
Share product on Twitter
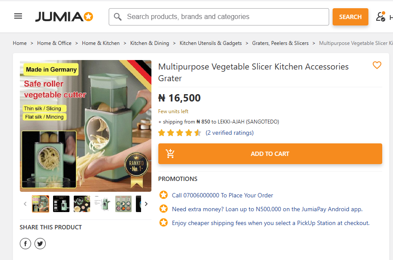pos(40,244)
